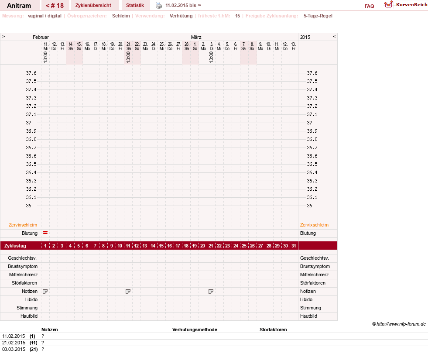Click the left 36.5 temperature label
The width and height of the screenshot is (428, 364).
31,164
